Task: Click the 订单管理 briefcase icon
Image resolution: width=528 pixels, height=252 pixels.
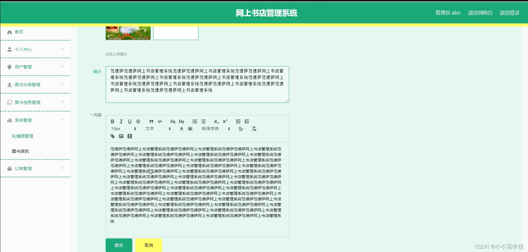Action: [9, 168]
